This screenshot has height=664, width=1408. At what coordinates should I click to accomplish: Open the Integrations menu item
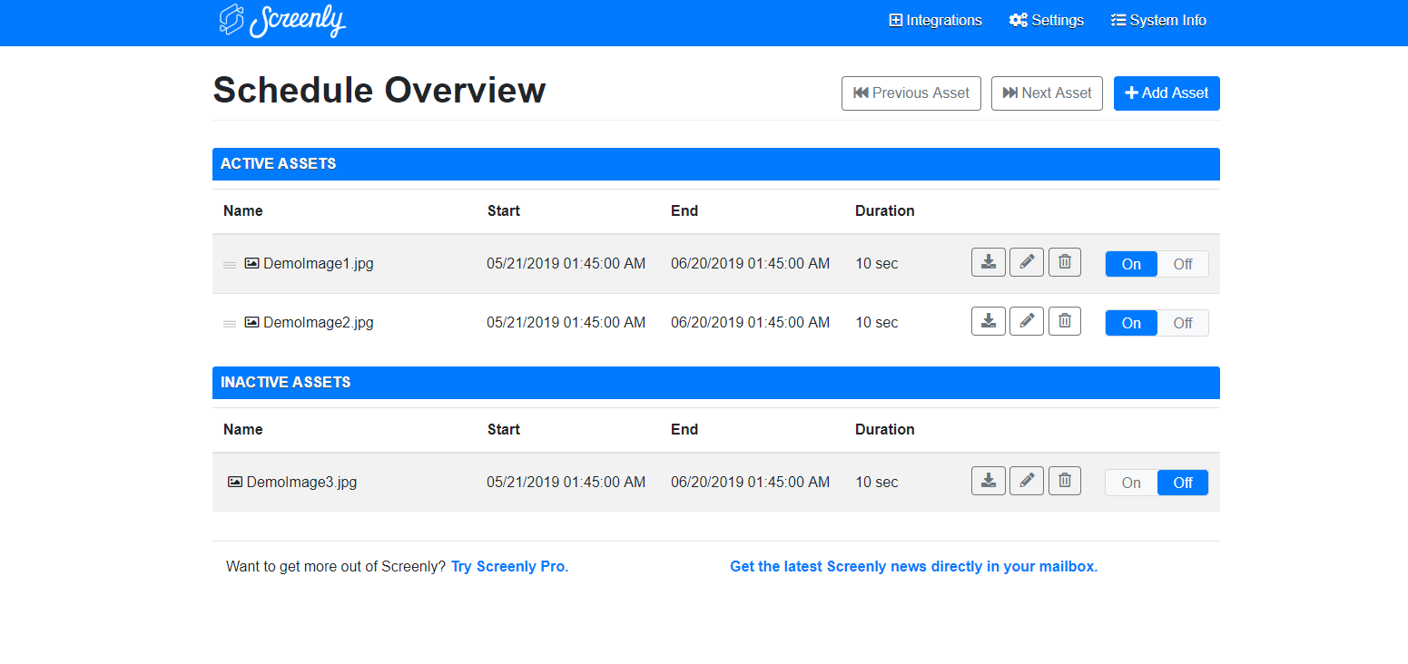pyautogui.click(x=935, y=21)
